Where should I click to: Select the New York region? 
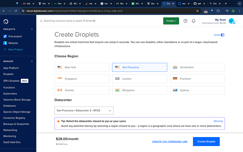click(82, 67)
